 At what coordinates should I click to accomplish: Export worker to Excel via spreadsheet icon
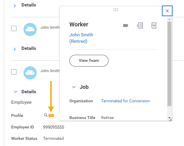(140, 26)
